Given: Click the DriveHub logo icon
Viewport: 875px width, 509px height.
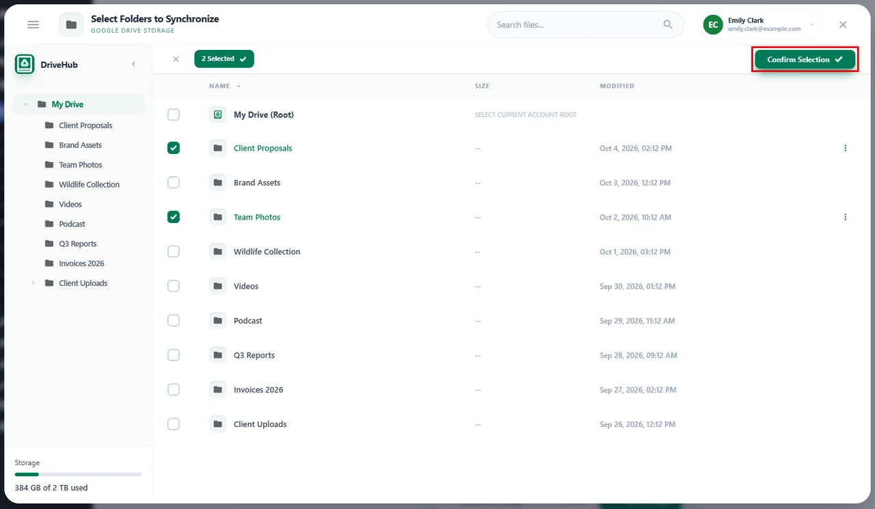Looking at the screenshot, I should pyautogui.click(x=25, y=64).
